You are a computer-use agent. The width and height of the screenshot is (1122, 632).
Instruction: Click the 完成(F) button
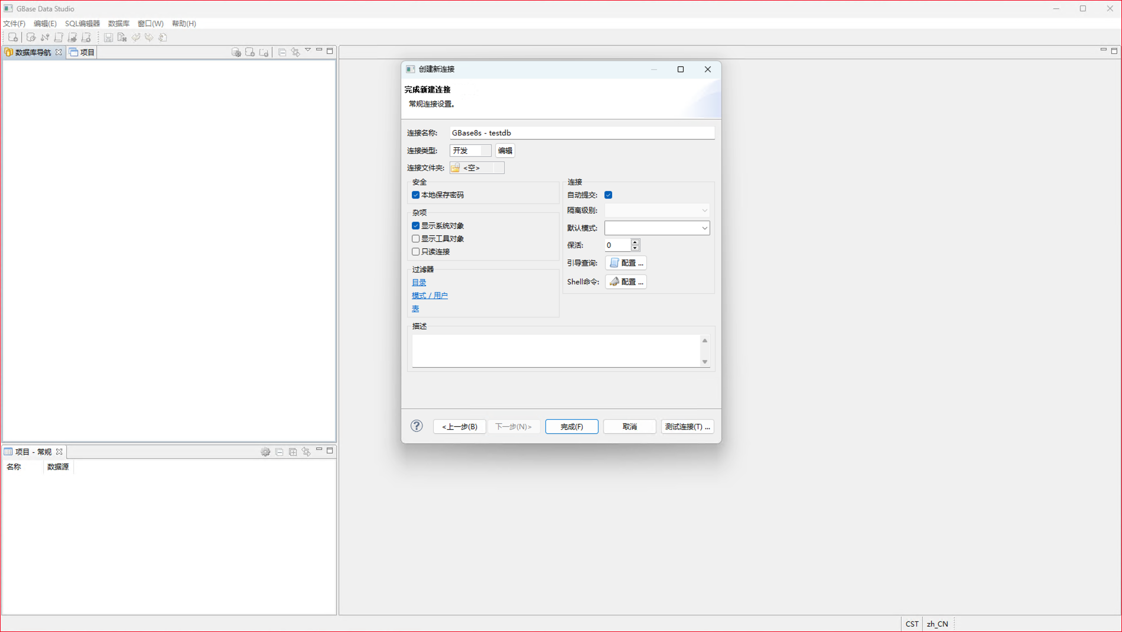tap(571, 426)
